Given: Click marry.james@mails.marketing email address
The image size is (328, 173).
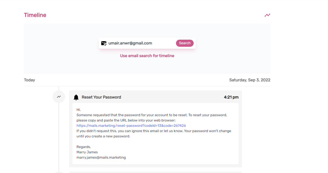Looking at the screenshot, I should [x=101, y=157].
